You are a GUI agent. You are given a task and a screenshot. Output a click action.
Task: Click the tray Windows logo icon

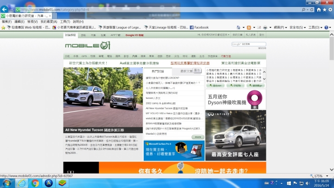coord(289,183)
